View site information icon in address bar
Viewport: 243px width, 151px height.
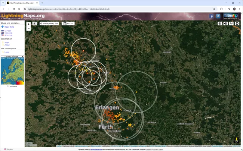[25, 9]
